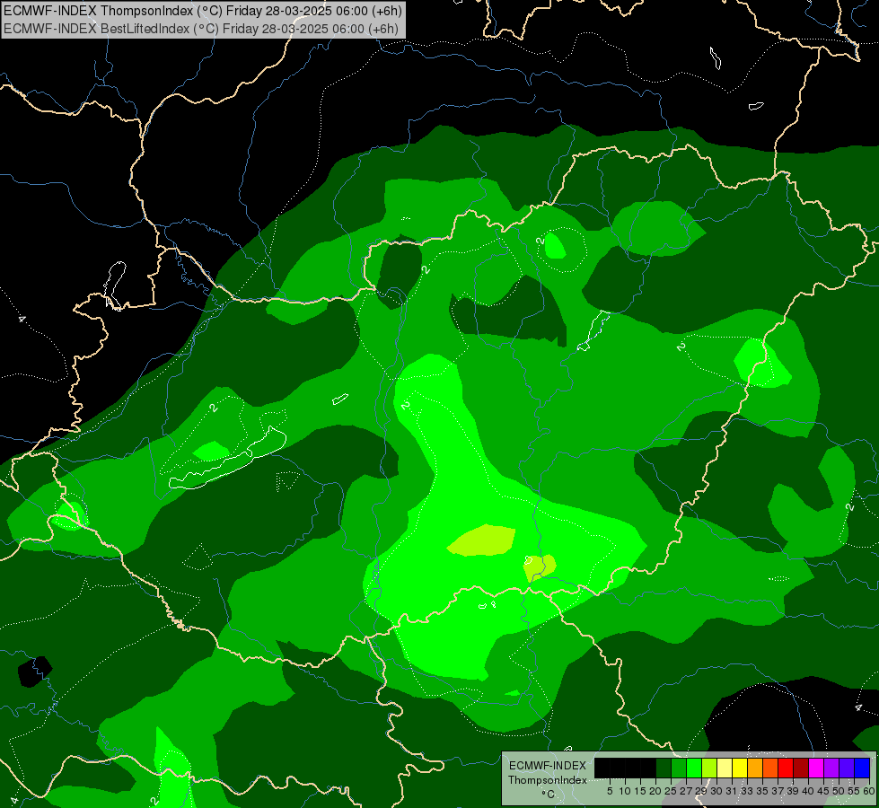Click legend scale value "29"
Screen dimensions: 879x808
click(701, 791)
